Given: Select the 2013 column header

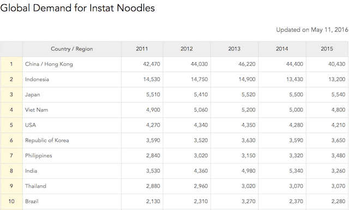Looking at the screenshot, I should tap(234, 49).
